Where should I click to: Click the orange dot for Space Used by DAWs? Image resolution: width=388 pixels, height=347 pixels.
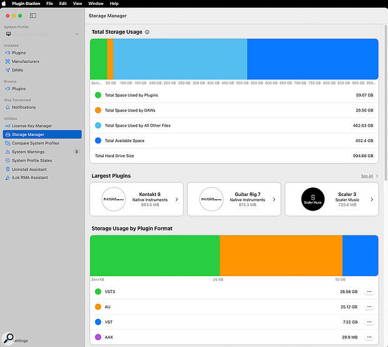pos(98,110)
